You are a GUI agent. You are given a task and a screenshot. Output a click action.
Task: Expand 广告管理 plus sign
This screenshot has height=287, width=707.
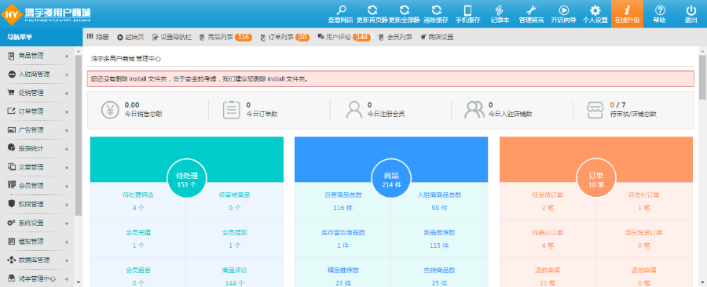(67, 130)
